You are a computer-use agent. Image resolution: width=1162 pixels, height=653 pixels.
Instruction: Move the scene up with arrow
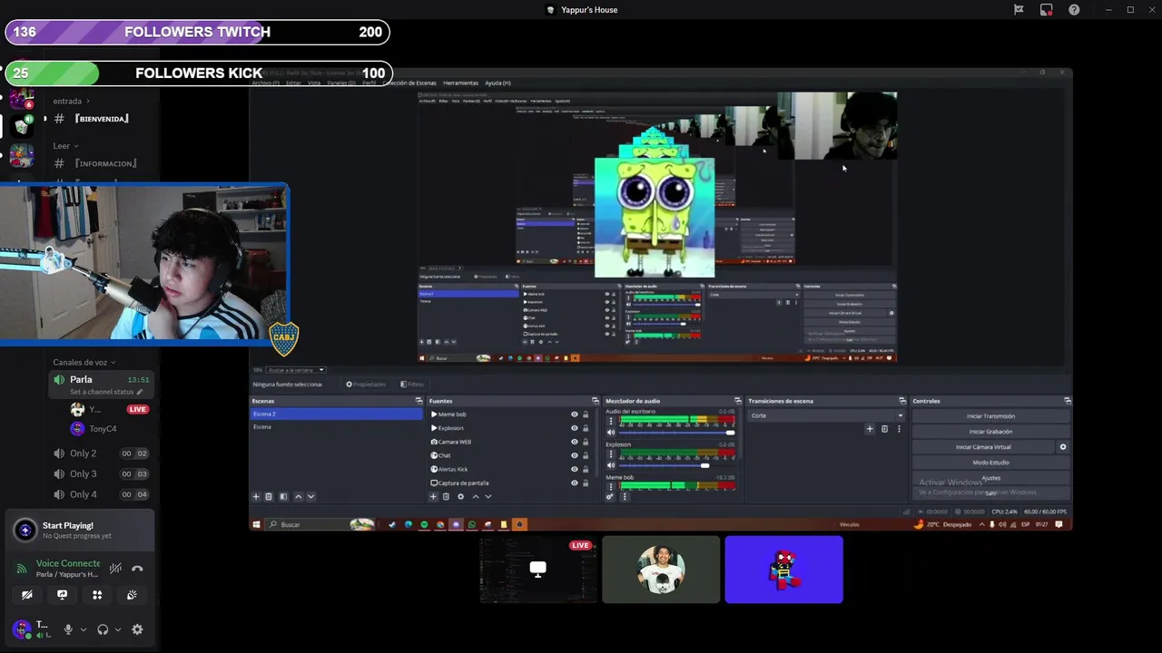pyautogui.click(x=298, y=496)
